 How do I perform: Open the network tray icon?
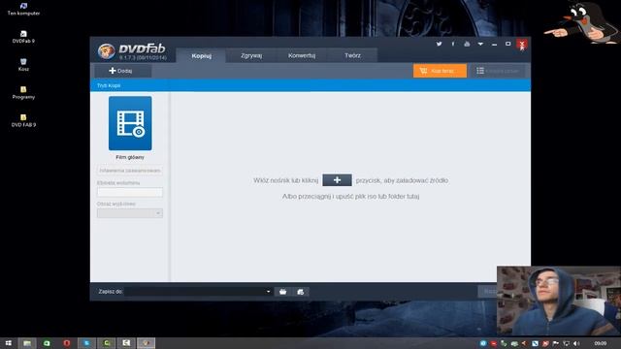tap(566, 343)
